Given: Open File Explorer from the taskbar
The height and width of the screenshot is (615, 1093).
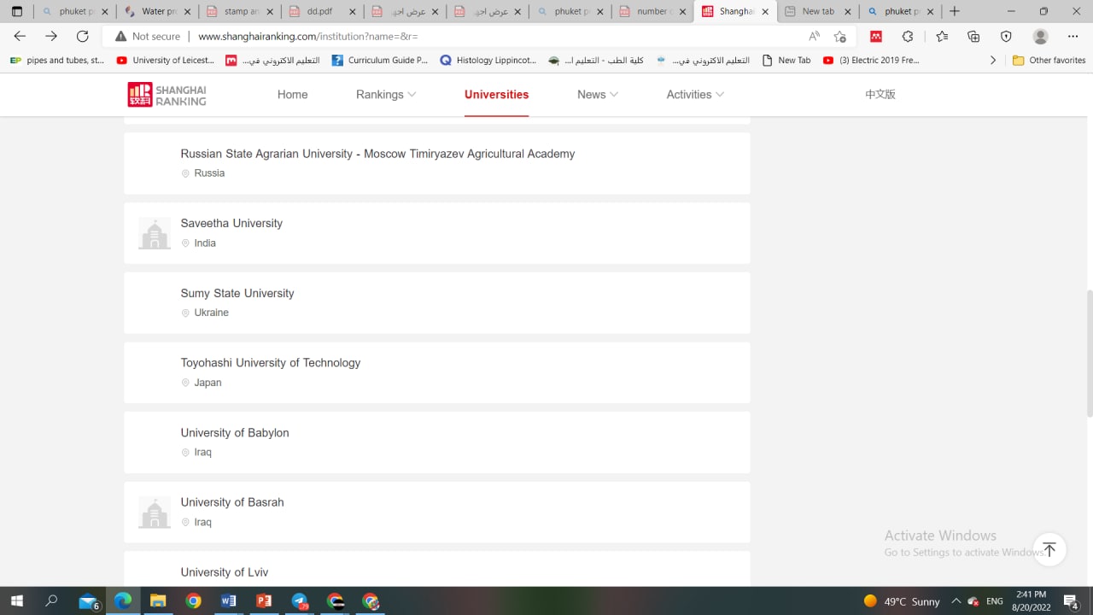Looking at the screenshot, I should pos(158,601).
